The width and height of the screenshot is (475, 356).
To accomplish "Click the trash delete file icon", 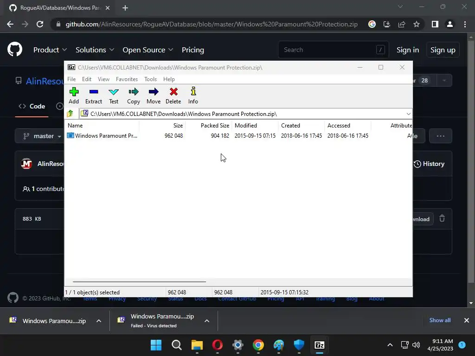I will pos(442,218).
